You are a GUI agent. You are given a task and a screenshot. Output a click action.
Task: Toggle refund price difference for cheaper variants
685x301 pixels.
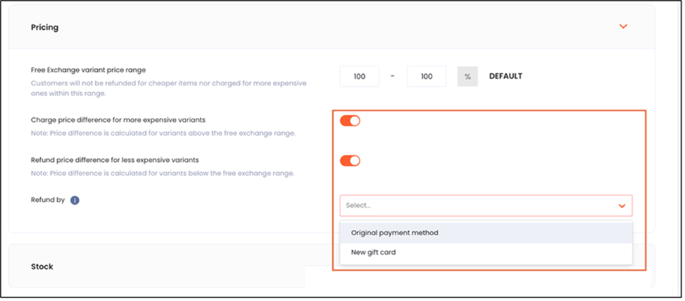click(350, 161)
